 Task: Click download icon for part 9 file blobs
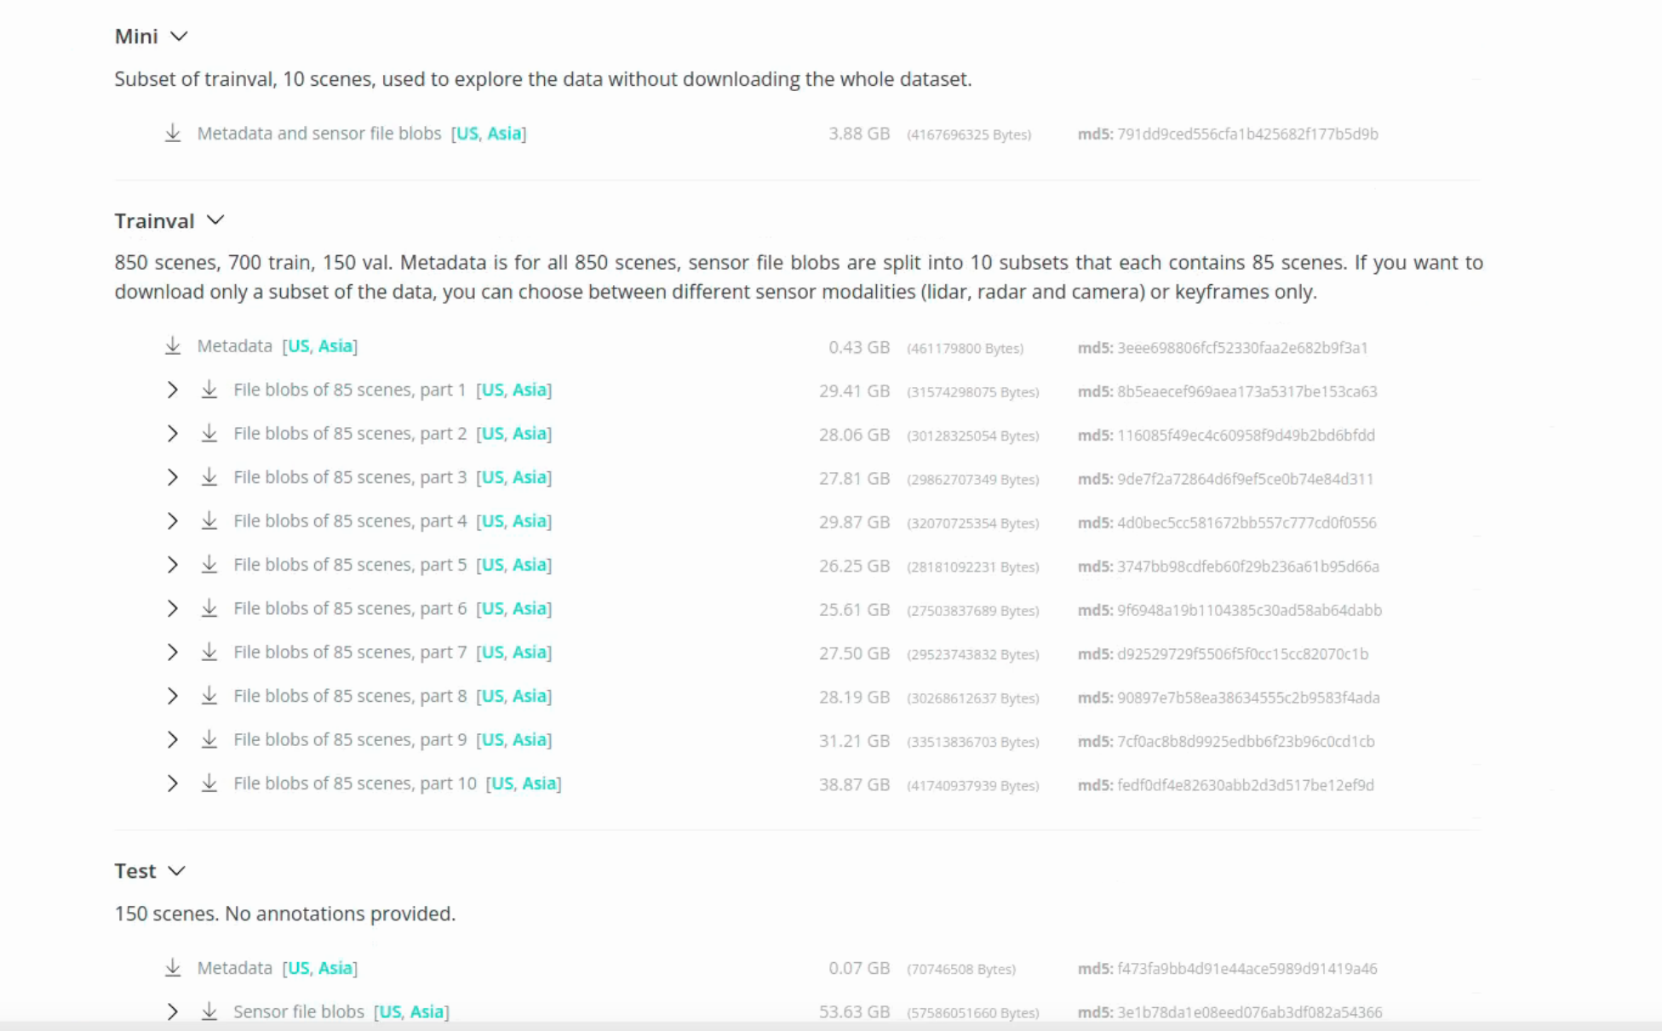pos(209,740)
